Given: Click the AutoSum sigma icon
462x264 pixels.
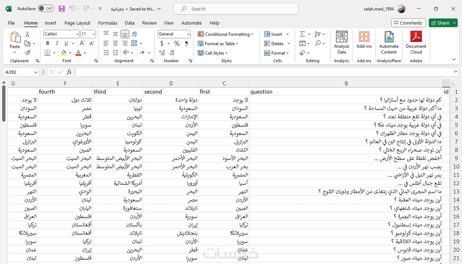Looking at the screenshot, I should [302, 34].
